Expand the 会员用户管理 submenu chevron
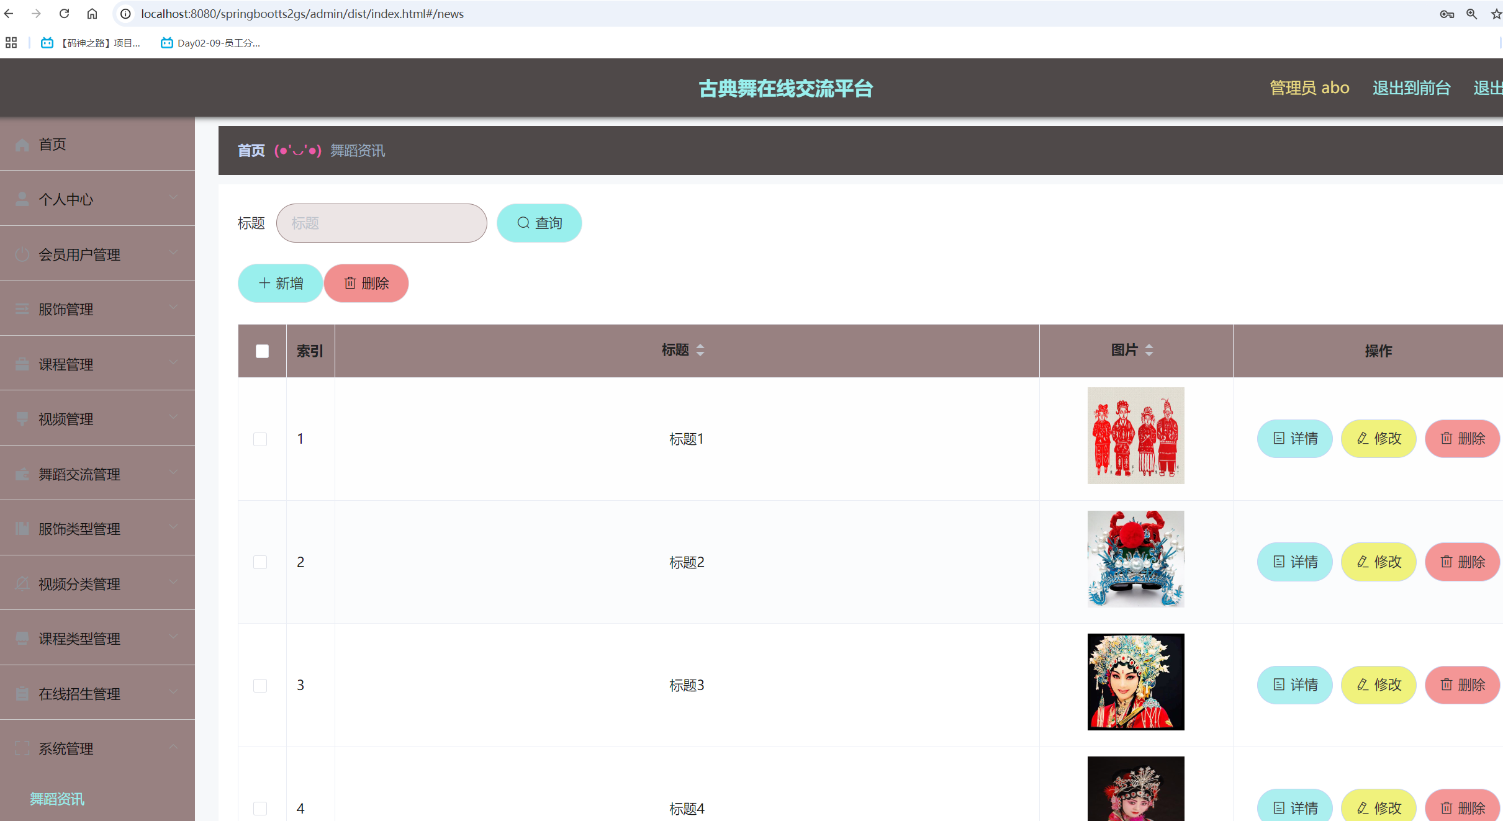Screen dimensions: 1503x821 [173, 253]
